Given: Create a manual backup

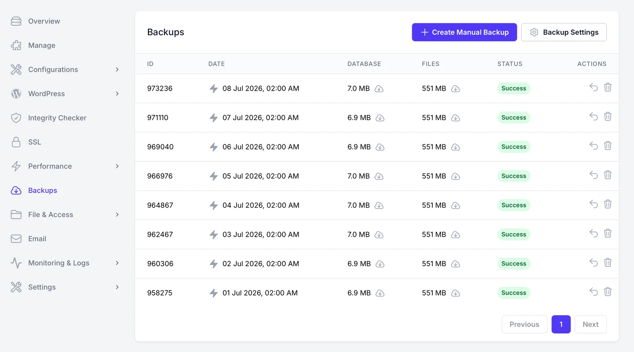Looking at the screenshot, I should (x=464, y=32).
